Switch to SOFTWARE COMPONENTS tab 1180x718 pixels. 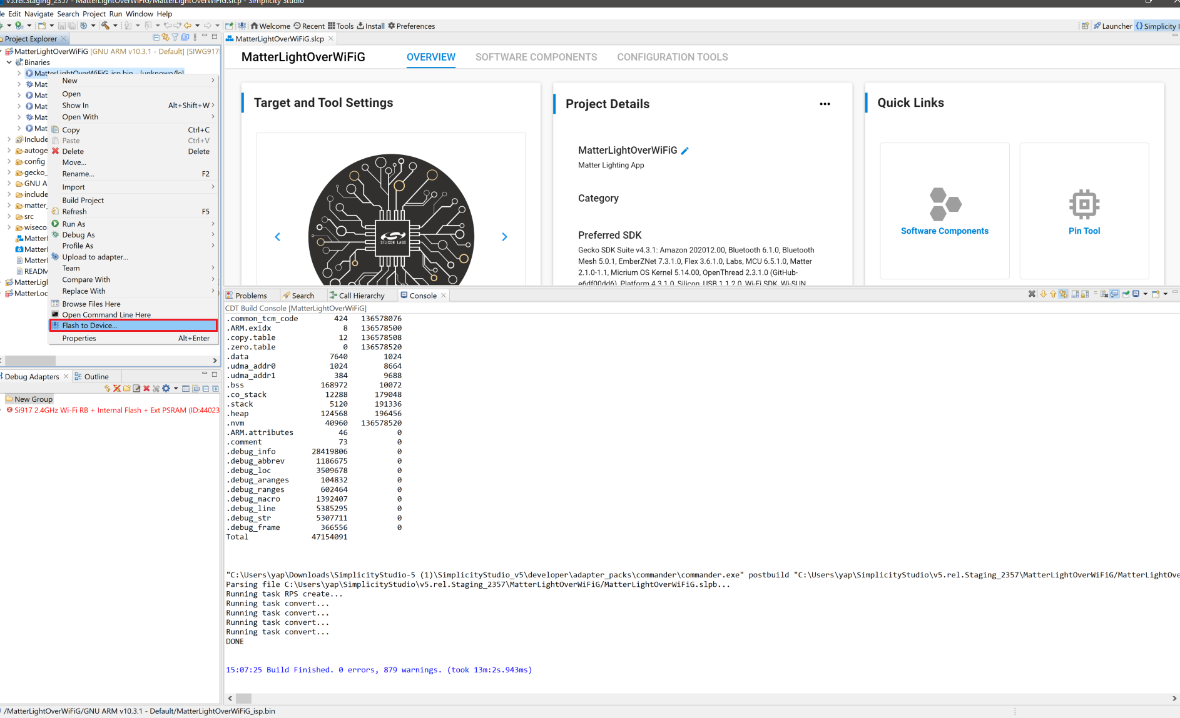coord(536,57)
